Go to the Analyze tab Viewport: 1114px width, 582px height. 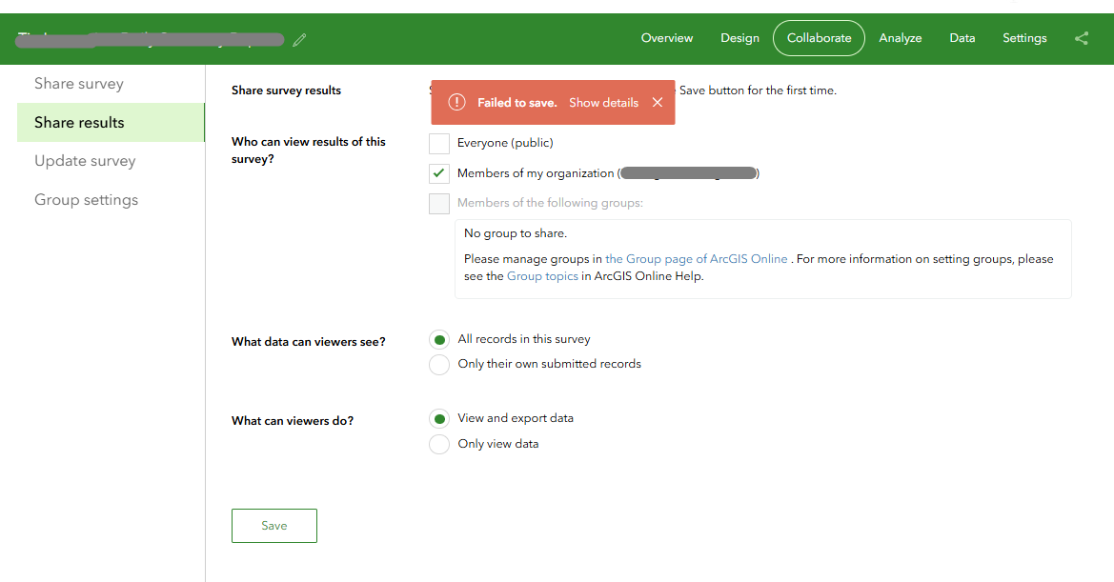901,38
